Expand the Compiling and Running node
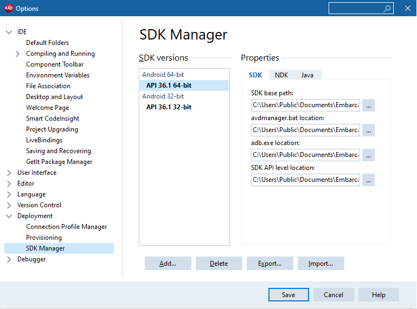The image size is (417, 309). tap(17, 54)
